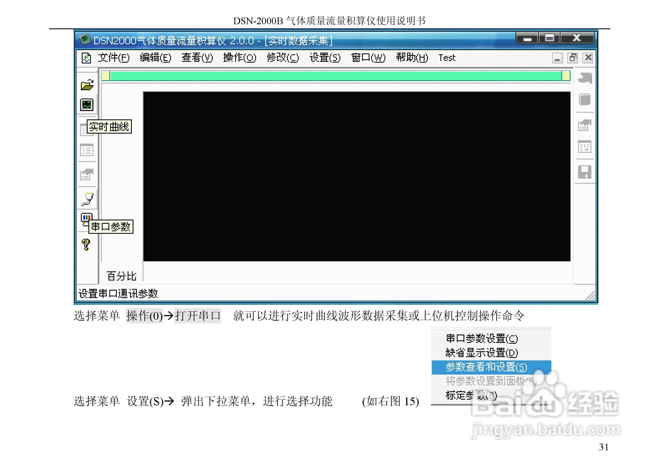Click the list view icon in left toolbar

click(86, 150)
